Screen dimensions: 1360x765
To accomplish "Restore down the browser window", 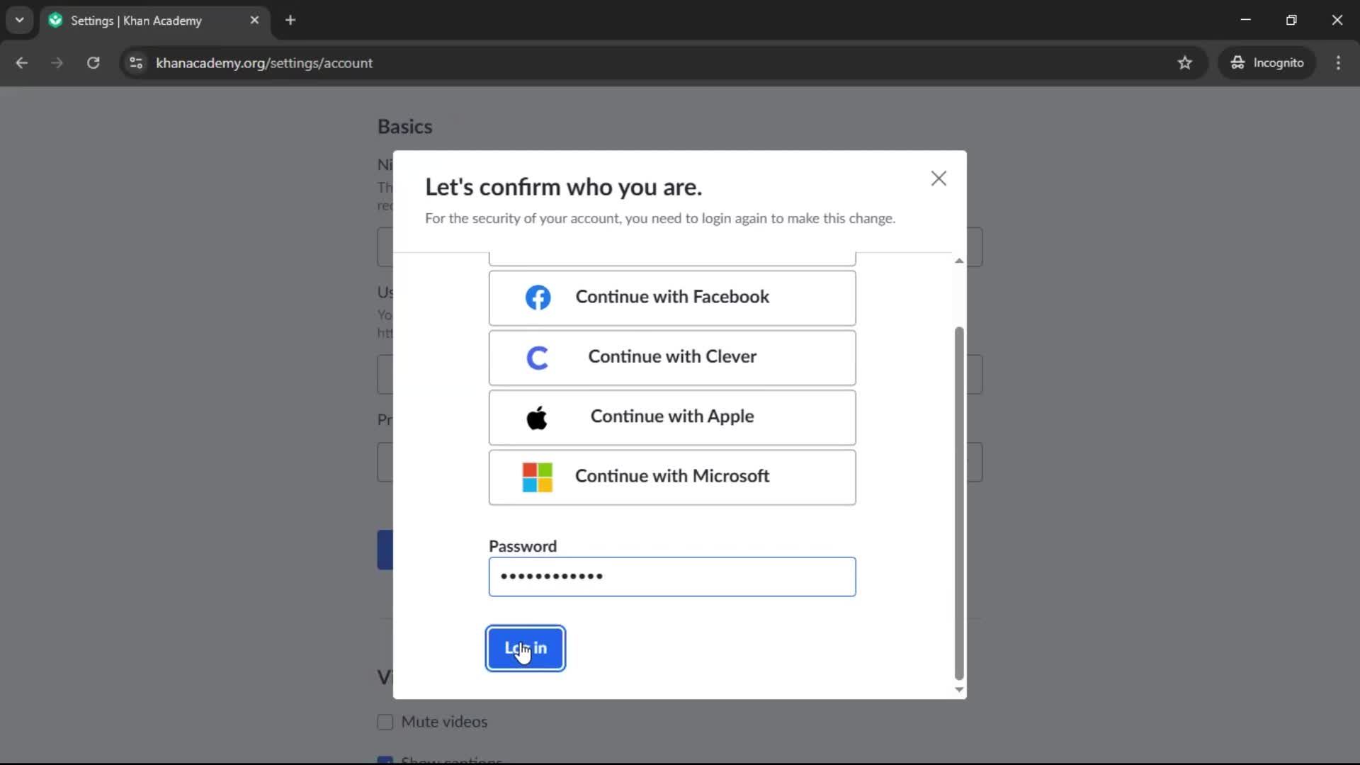I will pos(1291,20).
